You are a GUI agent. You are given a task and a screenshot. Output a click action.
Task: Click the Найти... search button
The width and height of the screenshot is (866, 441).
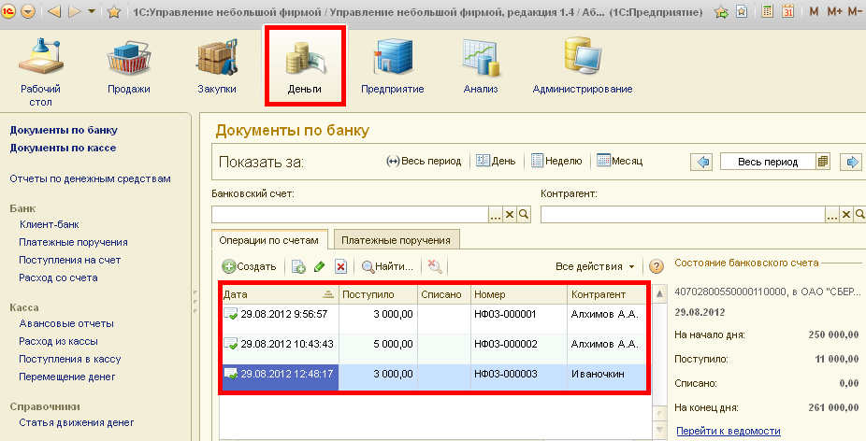387,266
